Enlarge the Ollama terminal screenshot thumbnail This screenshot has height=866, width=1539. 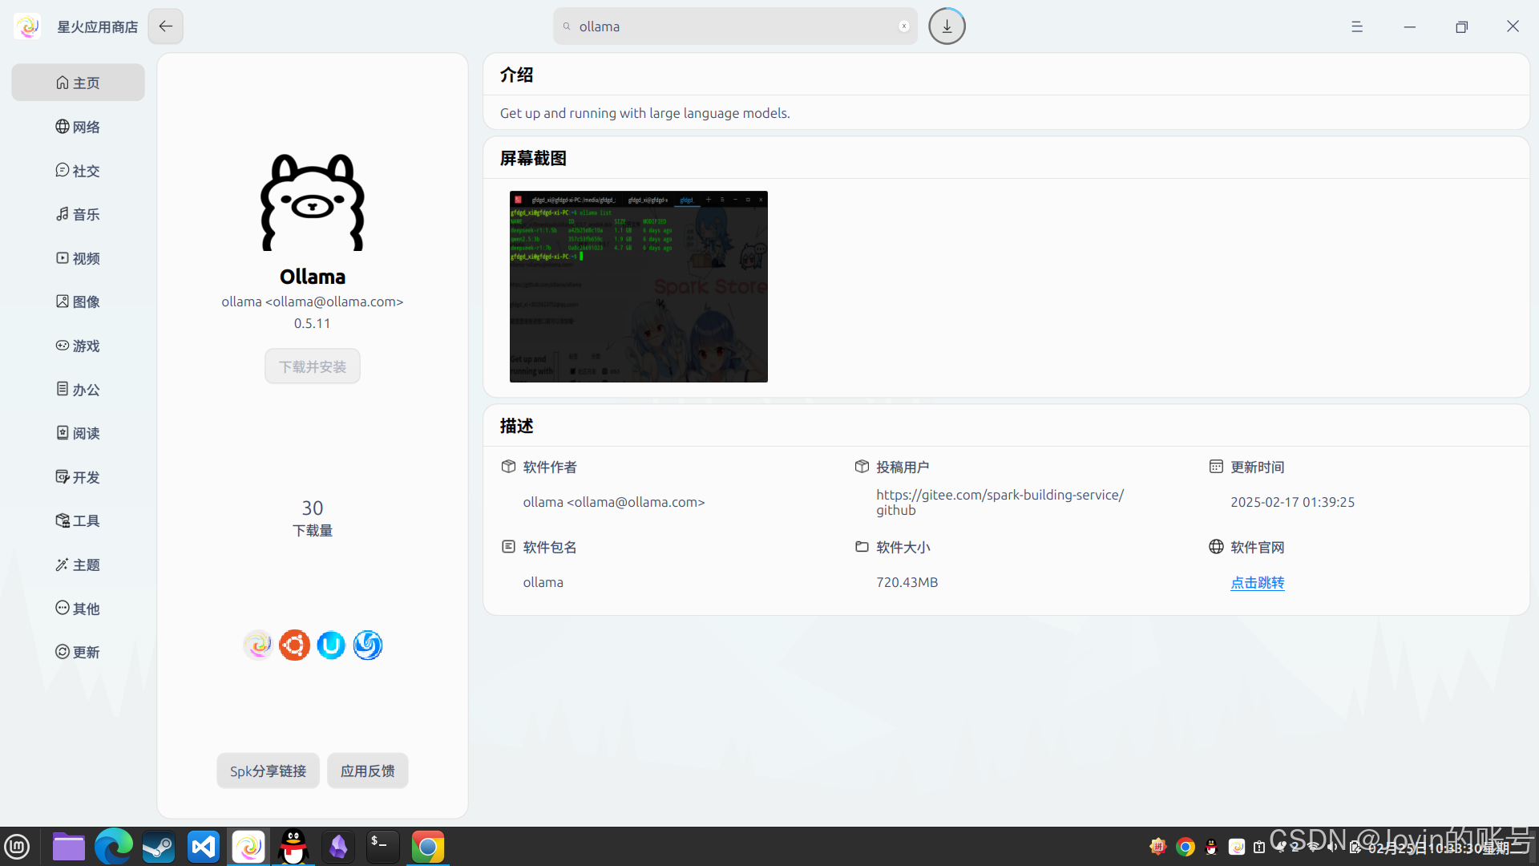pos(638,286)
